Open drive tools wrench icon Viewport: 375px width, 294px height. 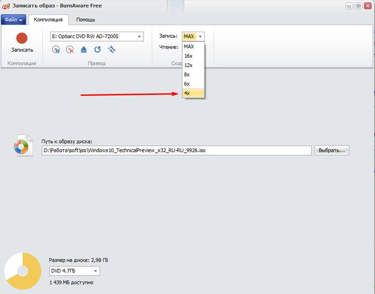pos(111,49)
